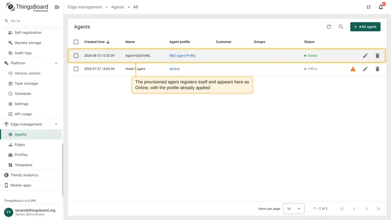Viewport: 391px width, 220px height.
Task: Open Mobile apps menu item
Action: [31, 185]
